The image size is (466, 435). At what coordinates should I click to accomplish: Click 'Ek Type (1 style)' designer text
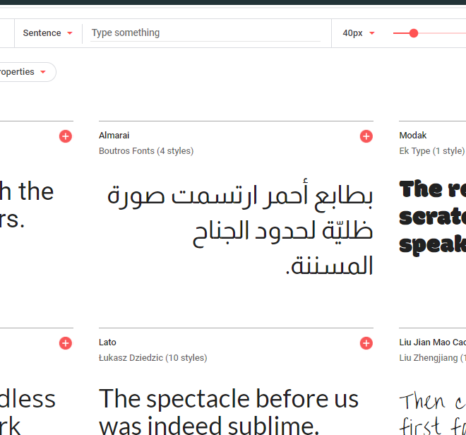pyautogui.click(x=432, y=151)
